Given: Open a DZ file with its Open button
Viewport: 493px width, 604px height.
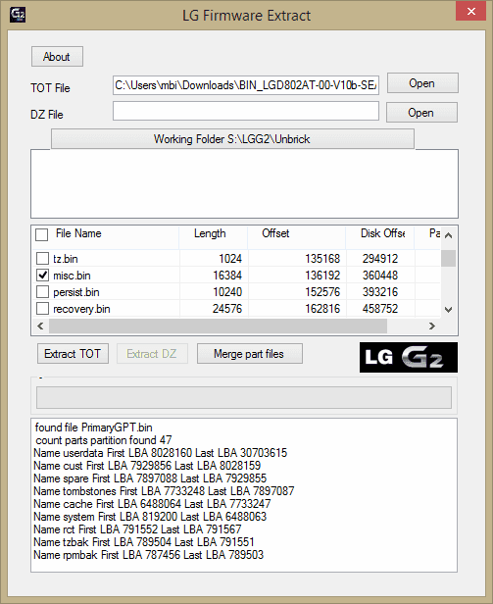Looking at the screenshot, I should [x=421, y=112].
